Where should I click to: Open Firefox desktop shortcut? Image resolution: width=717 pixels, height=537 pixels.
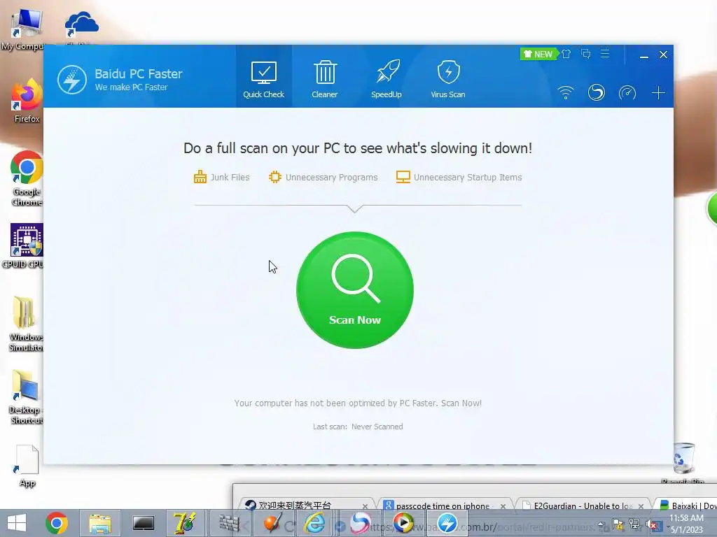click(x=27, y=101)
